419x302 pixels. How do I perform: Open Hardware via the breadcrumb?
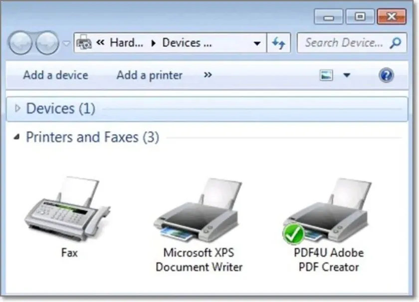(x=126, y=42)
